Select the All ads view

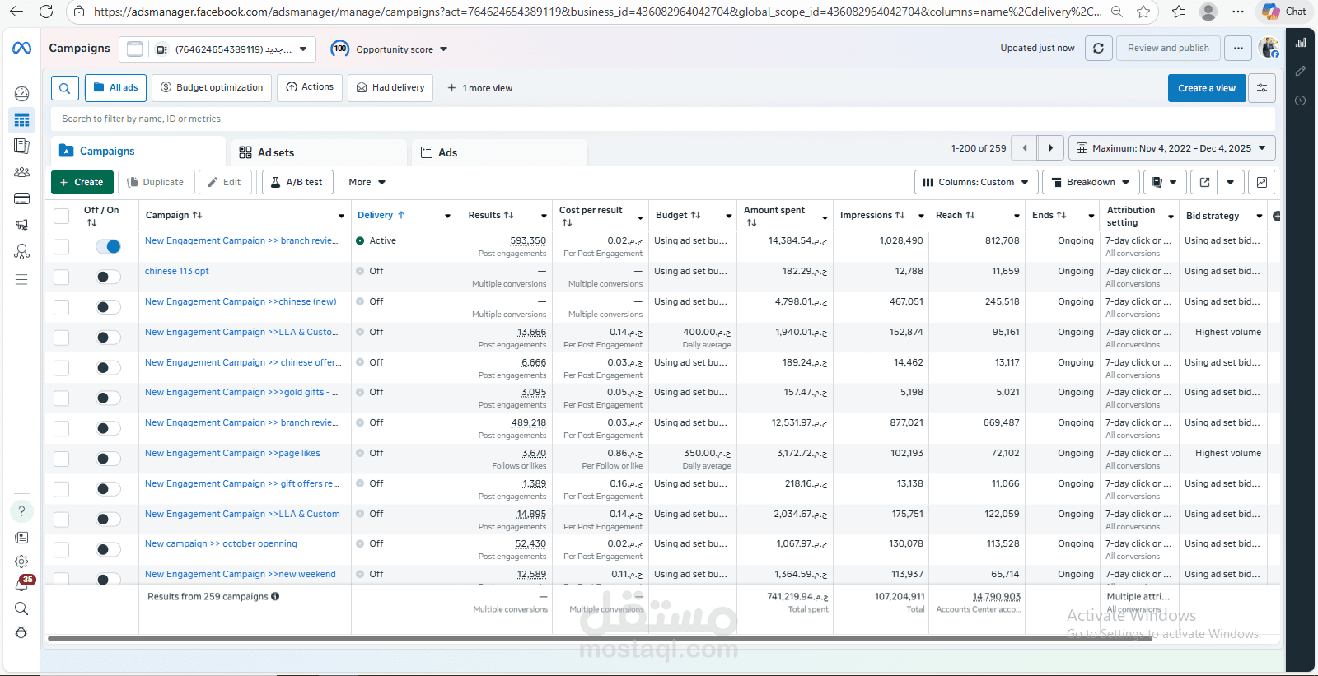115,88
